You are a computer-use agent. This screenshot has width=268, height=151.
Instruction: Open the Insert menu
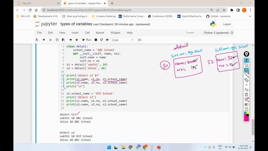[75, 33]
